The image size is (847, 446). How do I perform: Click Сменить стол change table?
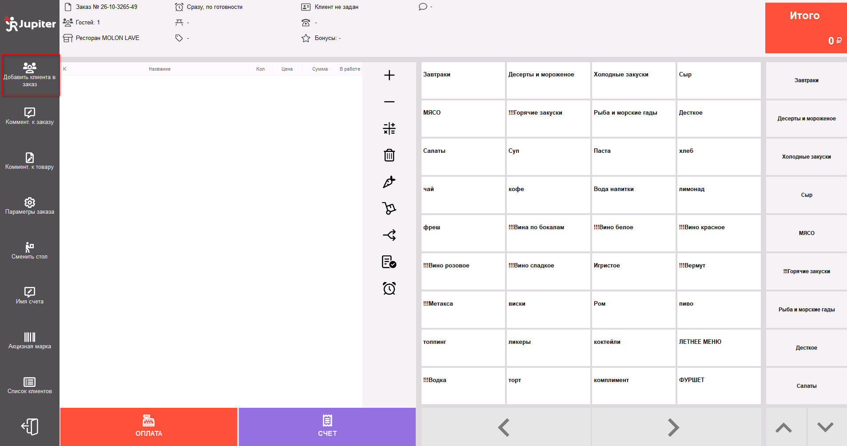click(30, 251)
